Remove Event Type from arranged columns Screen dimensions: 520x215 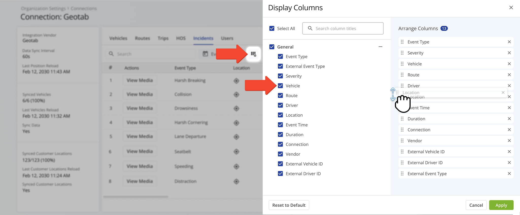[509, 42]
